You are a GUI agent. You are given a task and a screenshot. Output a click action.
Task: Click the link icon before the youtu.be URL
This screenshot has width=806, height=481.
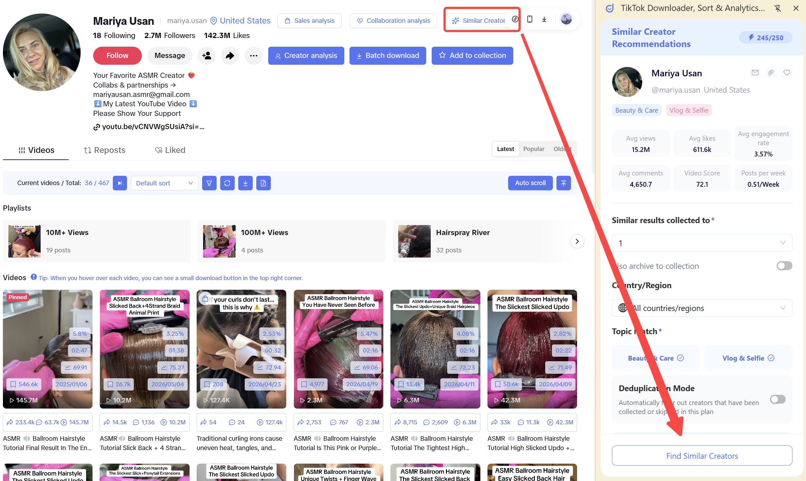(x=96, y=127)
